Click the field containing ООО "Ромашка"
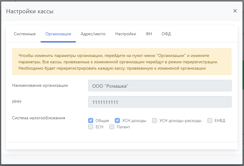 pyautogui.click(x=160, y=86)
